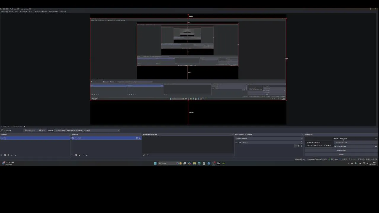Undock the Transiciones de escena panel
The width and height of the screenshot is (379, 213).
[x=302, y=135]
